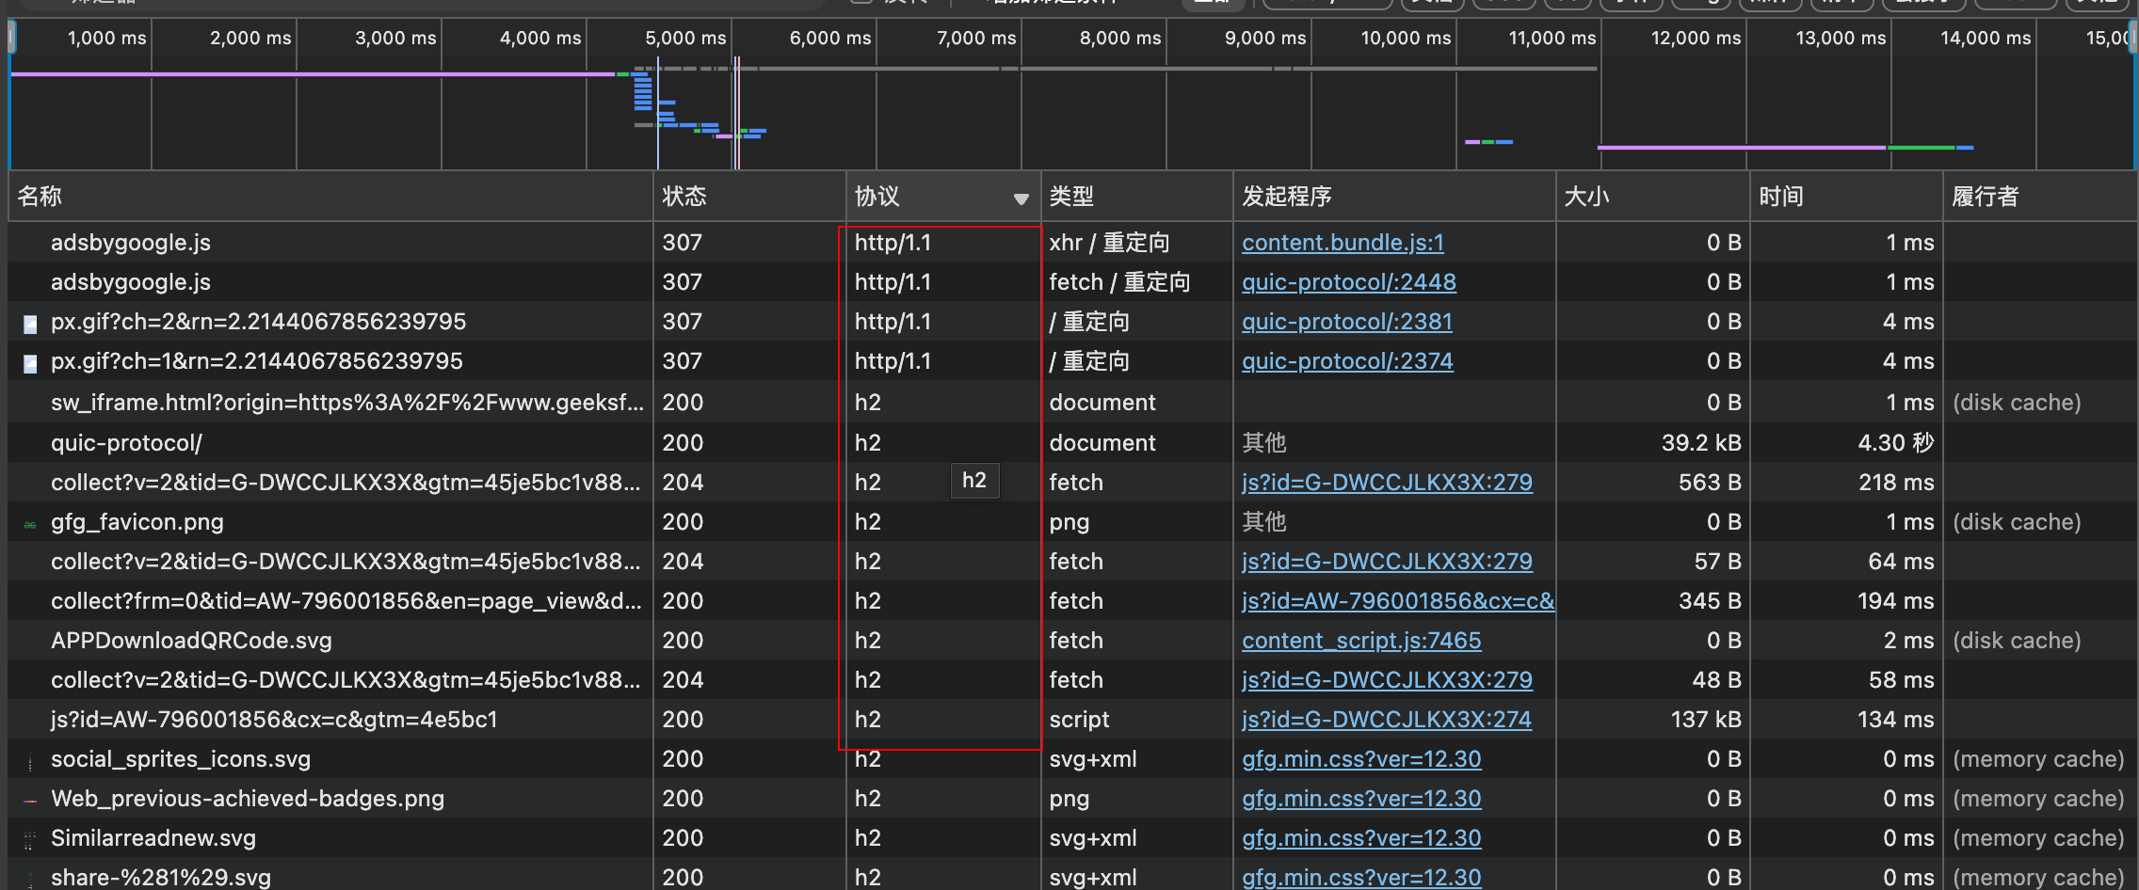The image size is (2139, 890).
Task: Open the content.bundle.js:1 initiator link
Action: pos(1343,243)
